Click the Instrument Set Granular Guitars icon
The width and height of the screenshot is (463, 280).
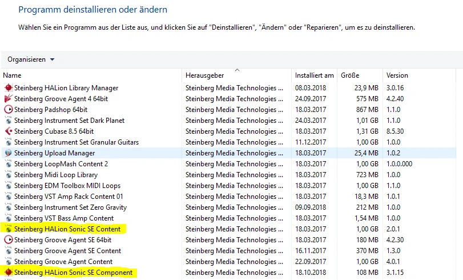point(9,142)
